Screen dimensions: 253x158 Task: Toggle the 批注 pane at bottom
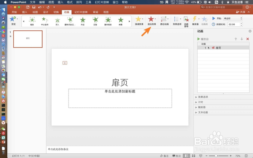177,156
